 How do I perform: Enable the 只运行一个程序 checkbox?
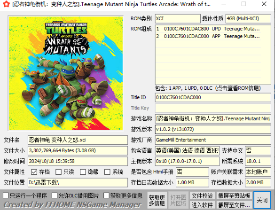pyautogui.click(x=6, y=195)
